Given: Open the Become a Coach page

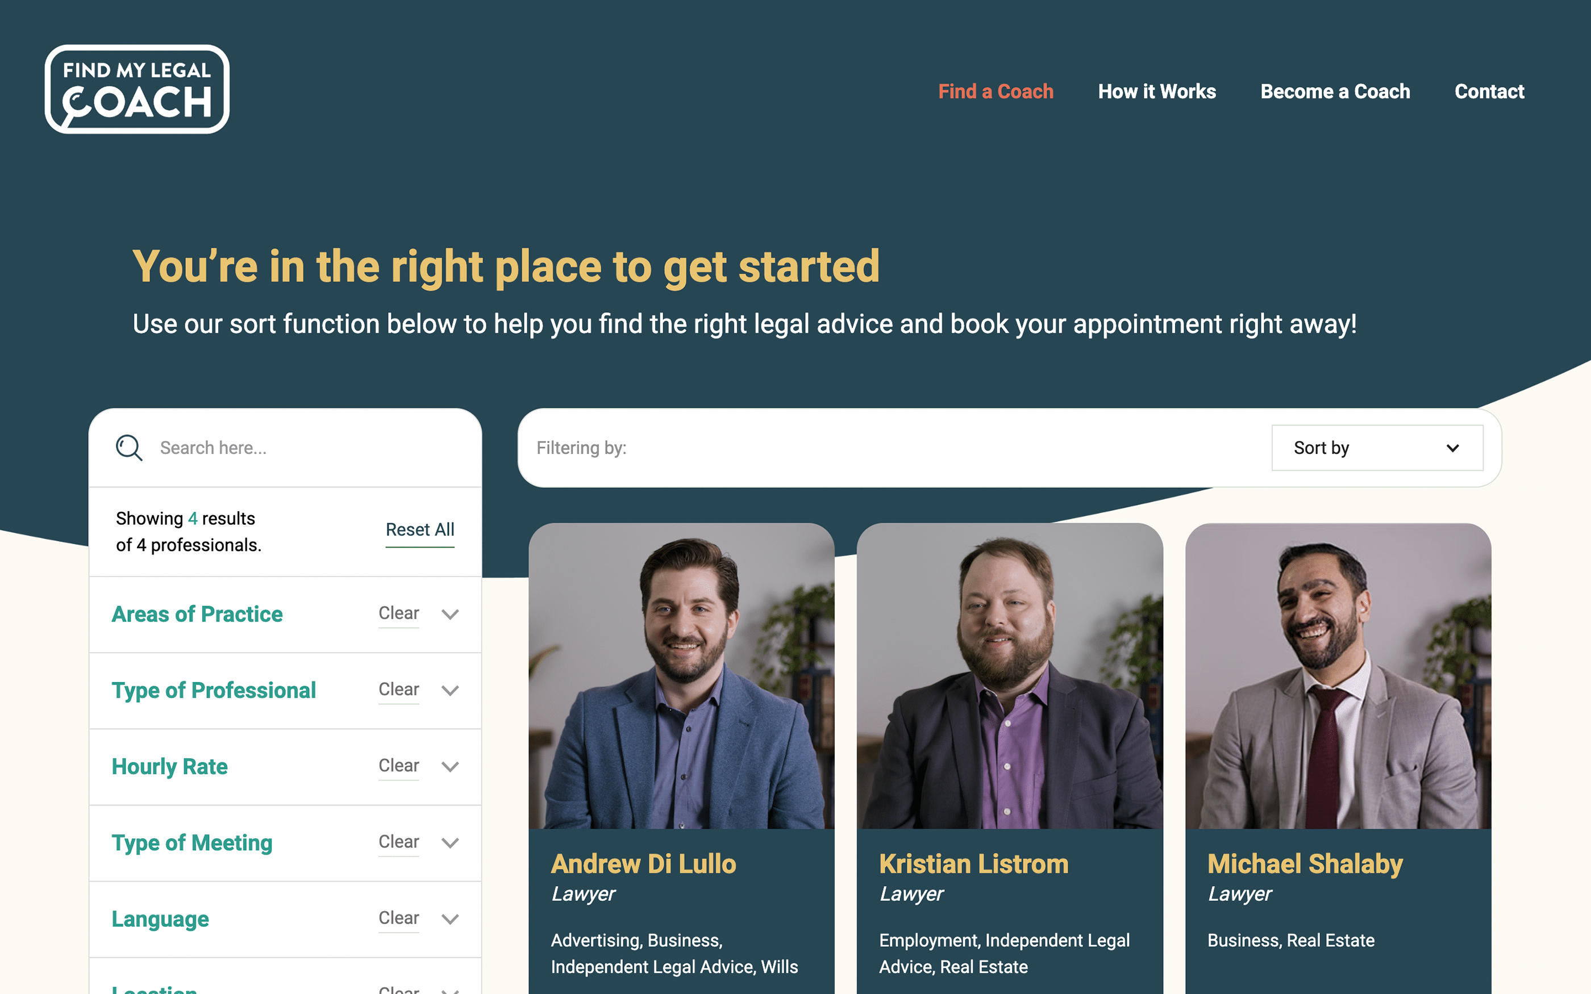Looking at the screenshot, I should tap(1335, 91).
